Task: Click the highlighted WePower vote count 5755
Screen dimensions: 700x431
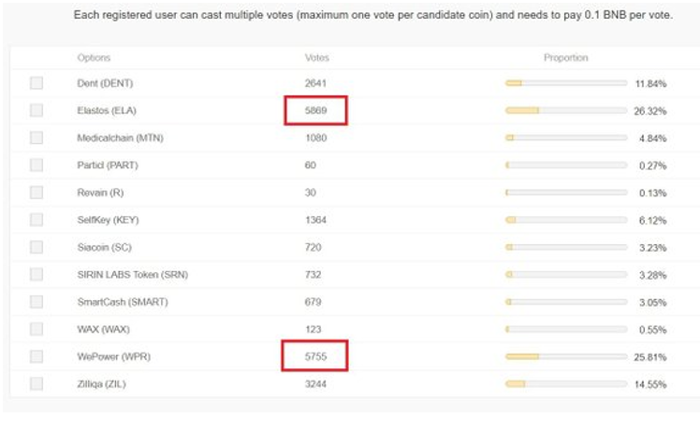Action: click(x=314, y=356)
